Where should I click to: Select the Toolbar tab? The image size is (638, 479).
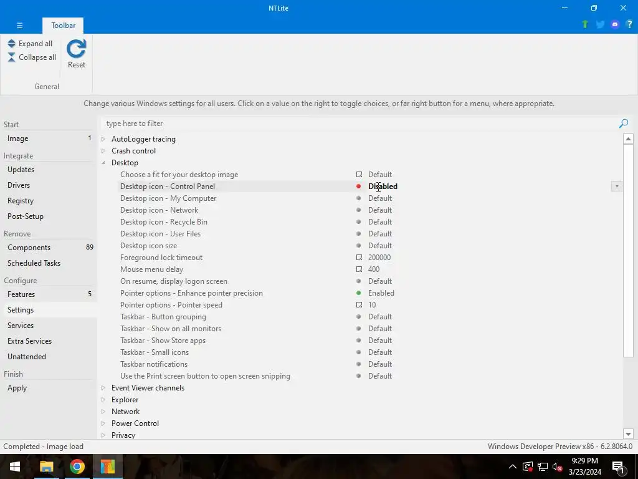[x=63, y=25]
